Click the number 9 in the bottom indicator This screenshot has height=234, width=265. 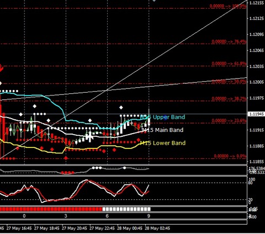point(149,216)
